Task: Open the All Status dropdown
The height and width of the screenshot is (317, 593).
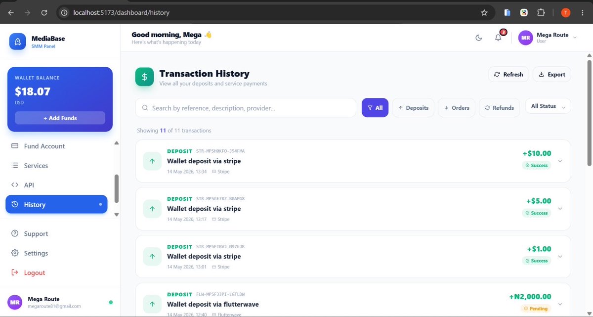Action: [x=548, y=106]
